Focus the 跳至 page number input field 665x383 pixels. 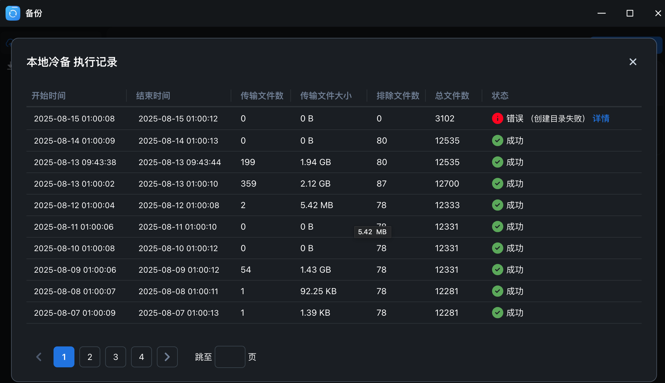tap(230, 357)
